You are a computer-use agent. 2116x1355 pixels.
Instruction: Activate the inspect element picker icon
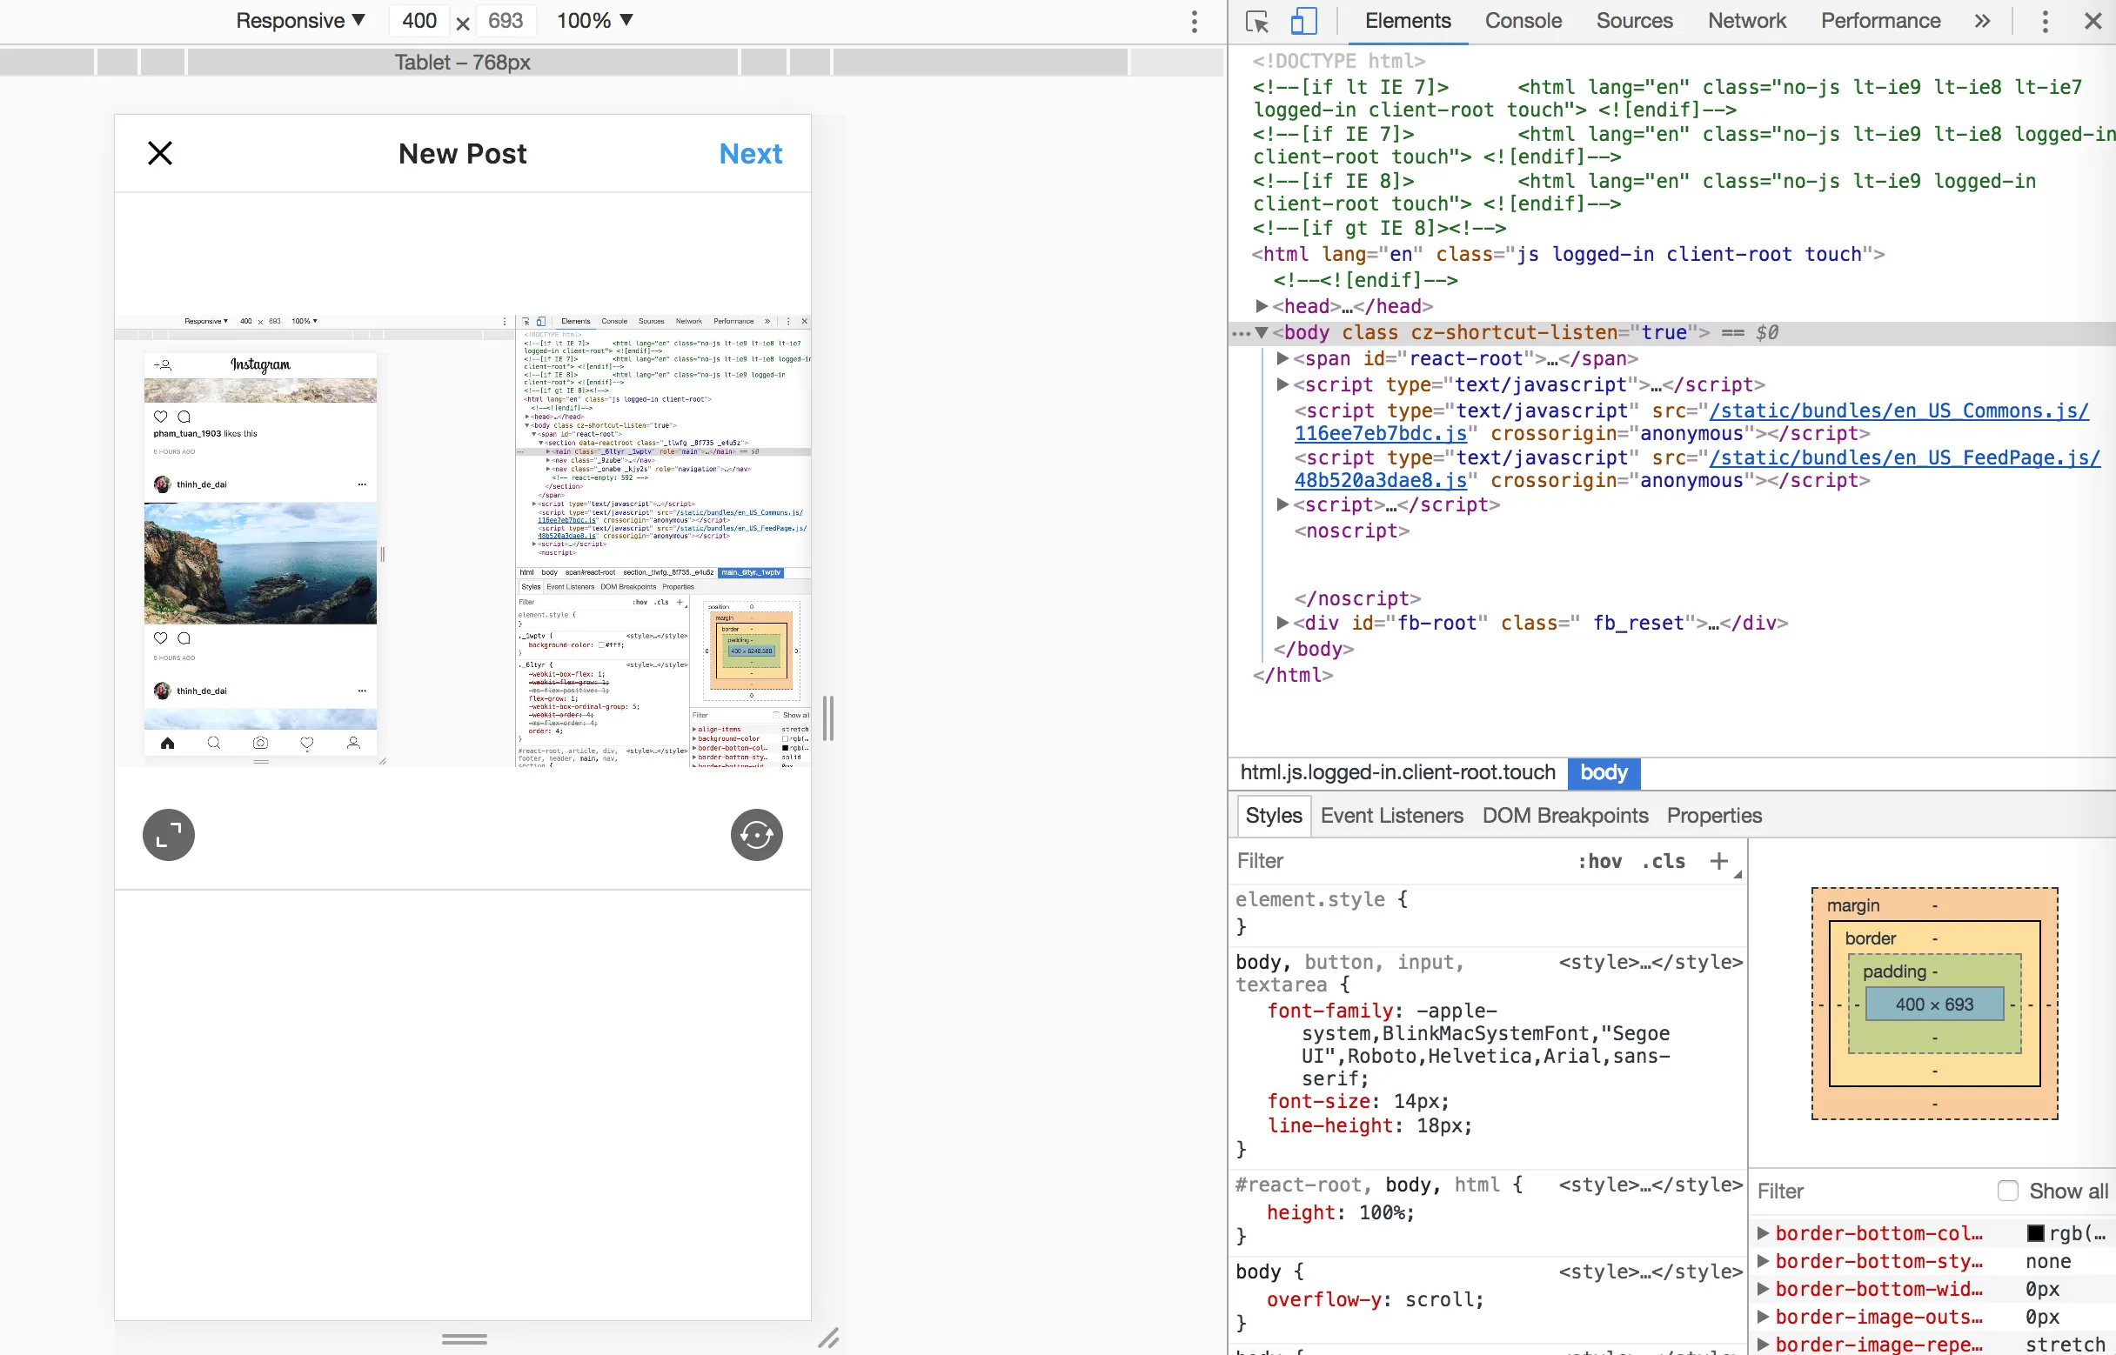click(1258, 21)
